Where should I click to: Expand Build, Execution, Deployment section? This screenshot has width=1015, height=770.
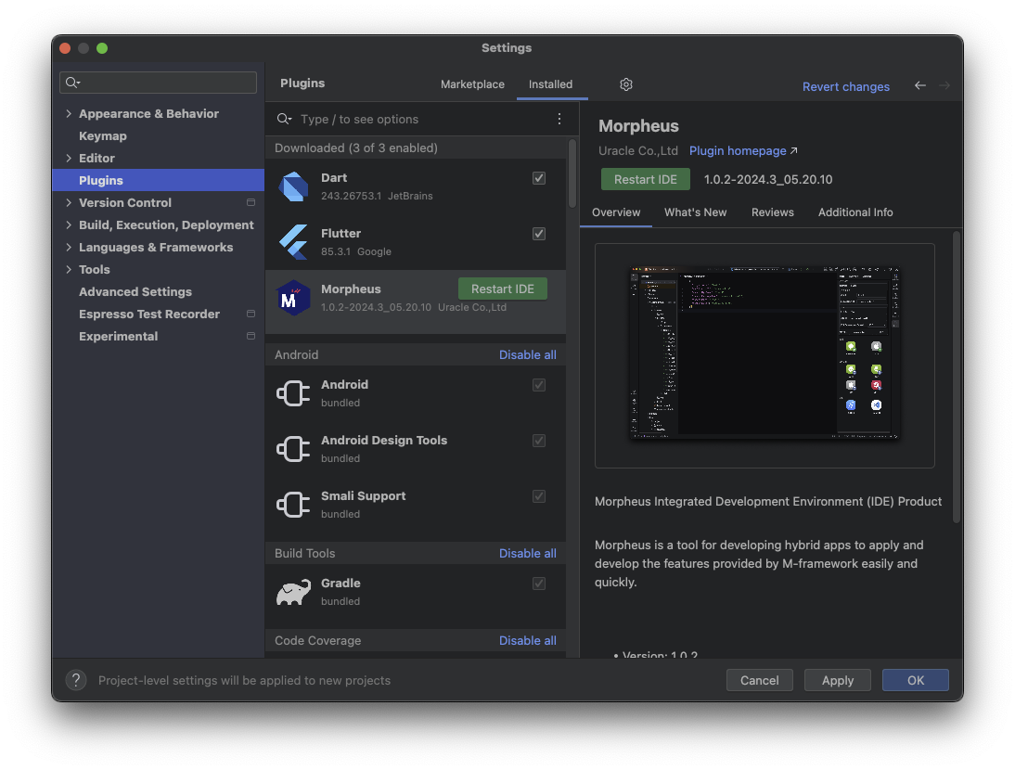pos(69,225)
